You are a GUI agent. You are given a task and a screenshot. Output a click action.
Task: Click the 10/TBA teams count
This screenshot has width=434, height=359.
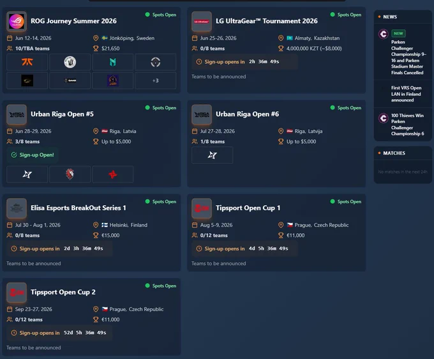pyautogui.click(x=33, y=49)
